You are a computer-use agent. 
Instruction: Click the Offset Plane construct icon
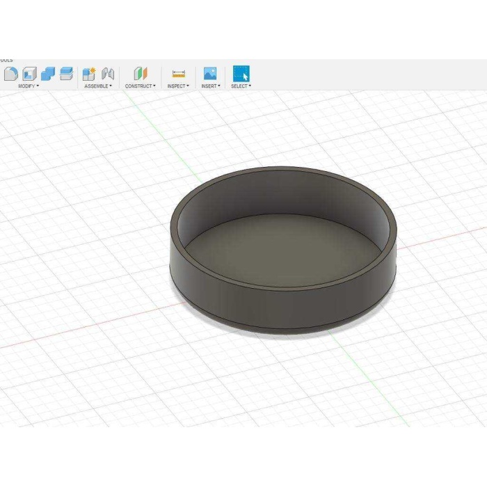coord(141,74)
